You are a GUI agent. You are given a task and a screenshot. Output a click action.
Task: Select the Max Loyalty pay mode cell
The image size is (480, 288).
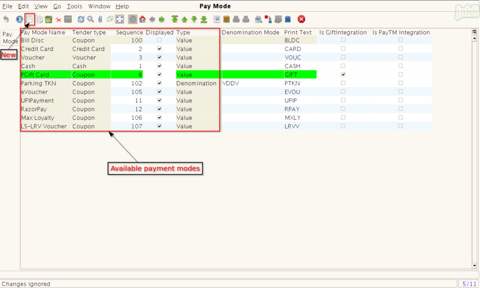tap(46, 117)
